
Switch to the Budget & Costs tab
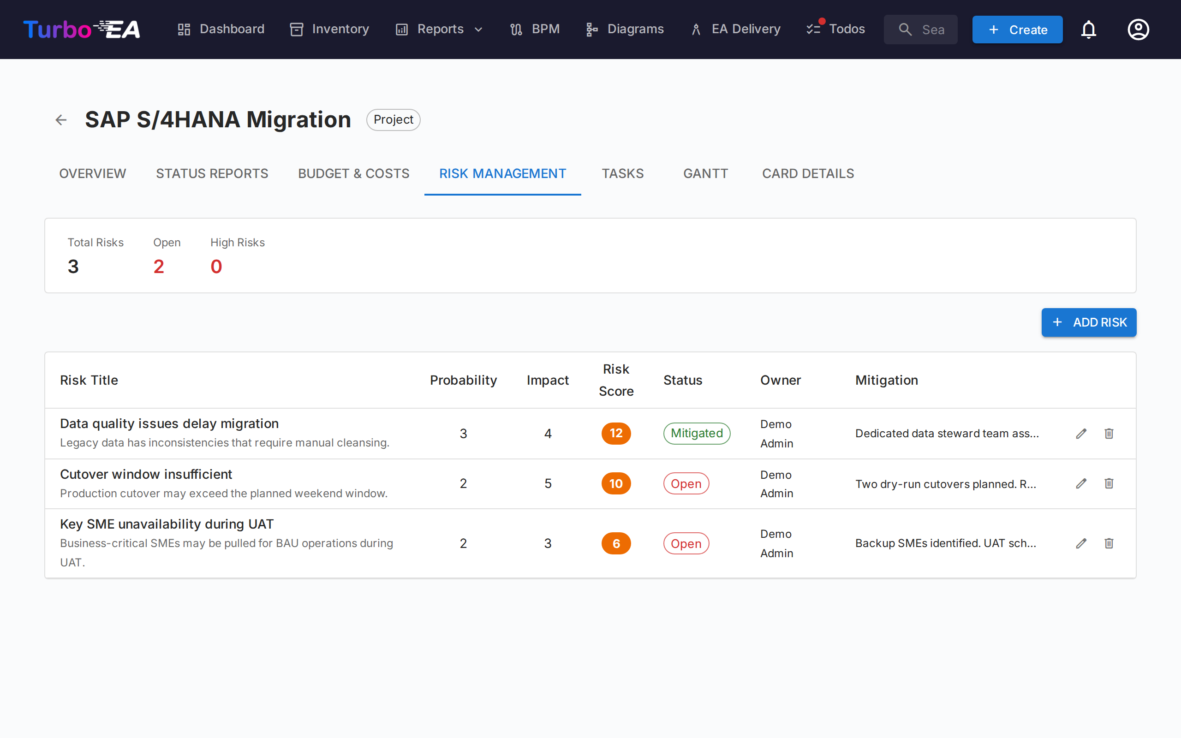click(x=353, y=174)
